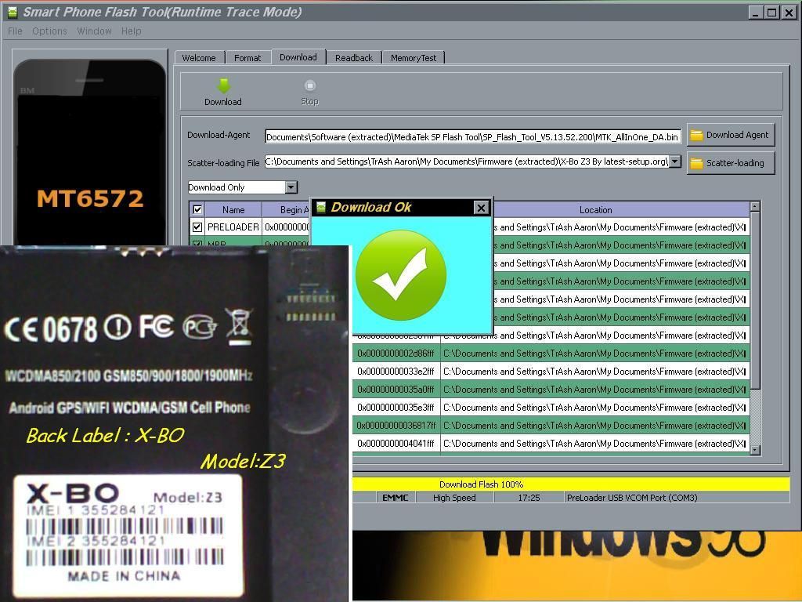Click the Download Agent folder icon
802x602 pixels.
coord(696,135)
